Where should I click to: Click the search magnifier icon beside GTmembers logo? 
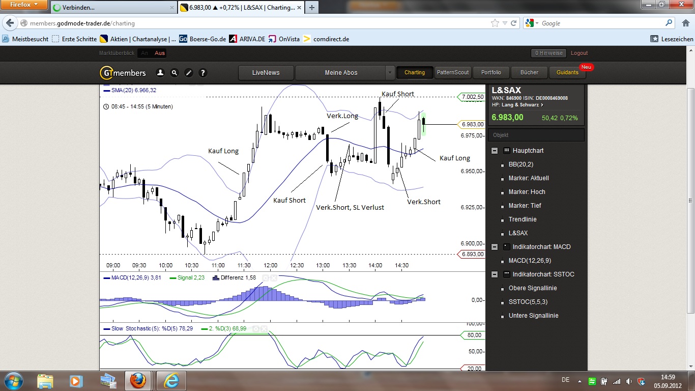pyautogui.click(x=175, y=73)
